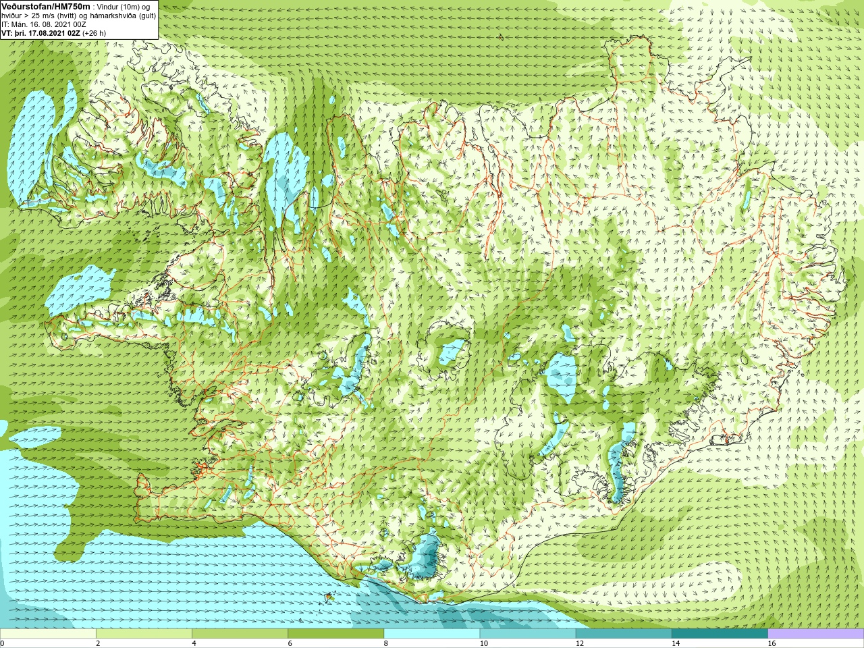Click the color scale label "14"
864x648 pixels.
tap(675, 643)
